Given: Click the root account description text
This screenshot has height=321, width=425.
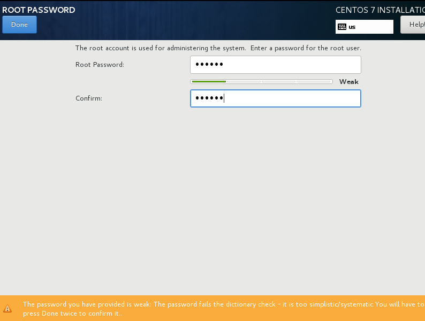Looking at the screenshot, I should [218, 48].
